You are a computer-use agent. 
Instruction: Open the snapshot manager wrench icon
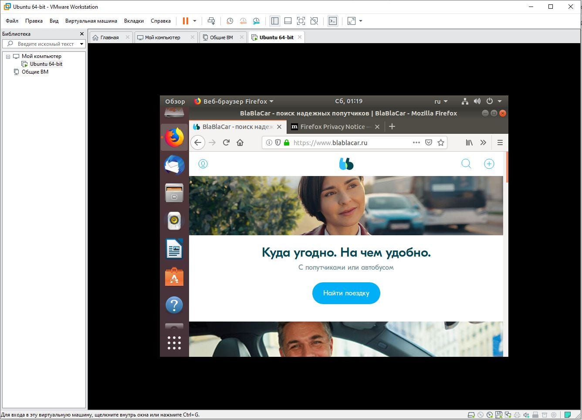pyautogui.click(x=256, y=21)
